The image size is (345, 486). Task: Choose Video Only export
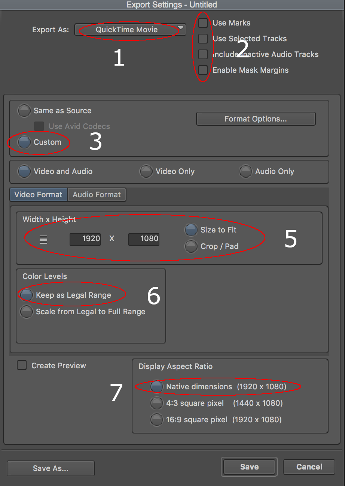click(x=146, y=171)
